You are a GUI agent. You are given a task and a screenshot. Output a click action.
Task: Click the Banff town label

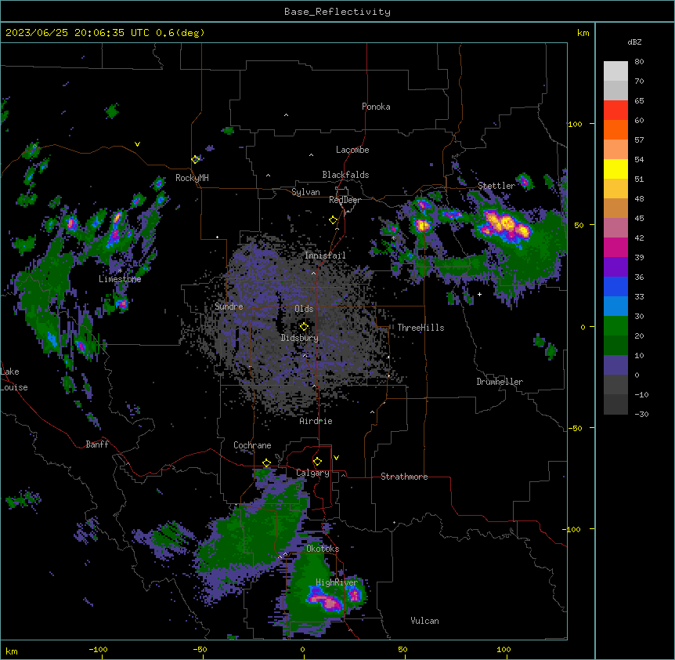(97, 444)
